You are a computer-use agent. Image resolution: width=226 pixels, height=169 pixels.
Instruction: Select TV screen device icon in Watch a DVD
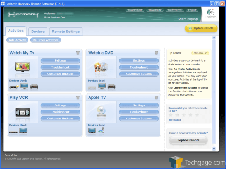(102, 86)
